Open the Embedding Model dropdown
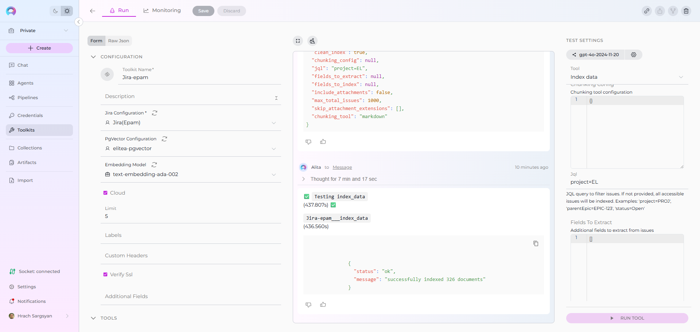This screenshot has width=700, height=332. pos(190,175)
